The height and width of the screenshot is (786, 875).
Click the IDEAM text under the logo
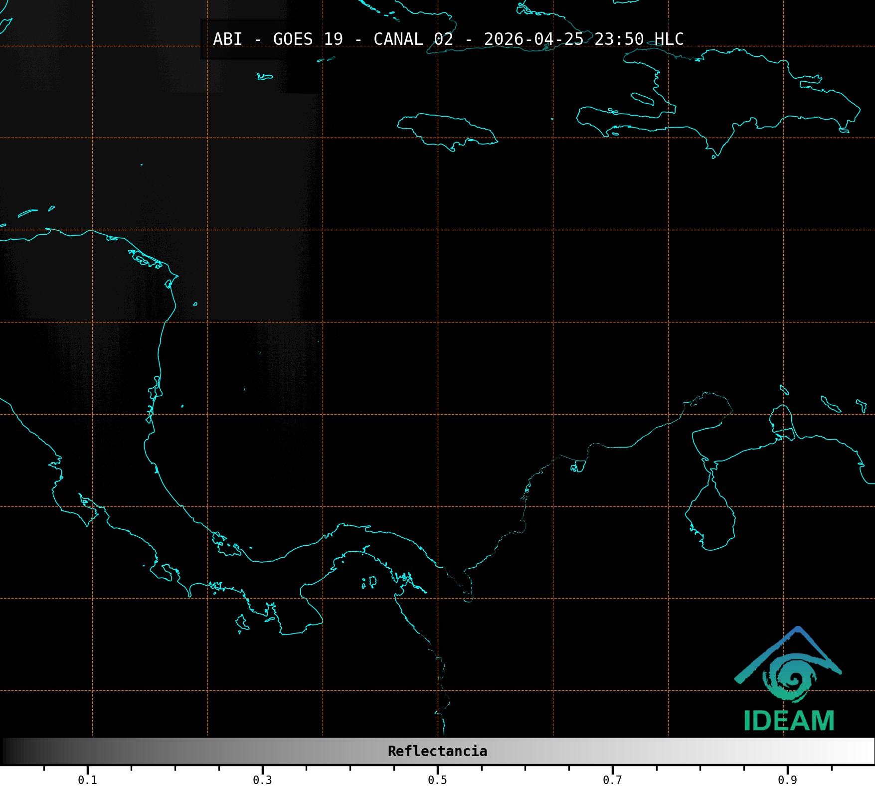(x=789, y=721)
